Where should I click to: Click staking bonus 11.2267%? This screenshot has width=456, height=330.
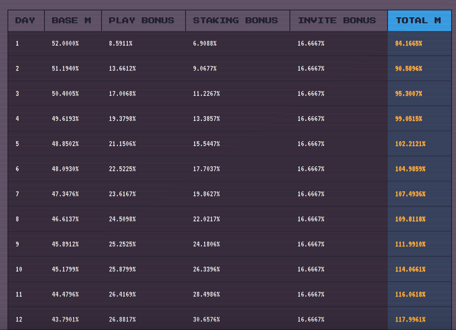(206, 94)
